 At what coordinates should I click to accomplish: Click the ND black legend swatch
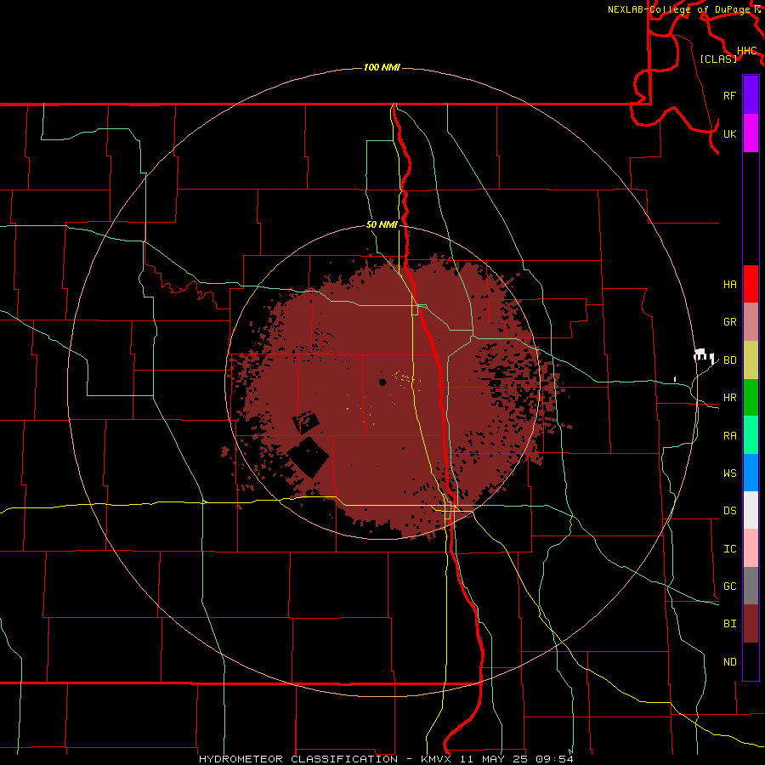pyautogui.click(x=751, y=661)
